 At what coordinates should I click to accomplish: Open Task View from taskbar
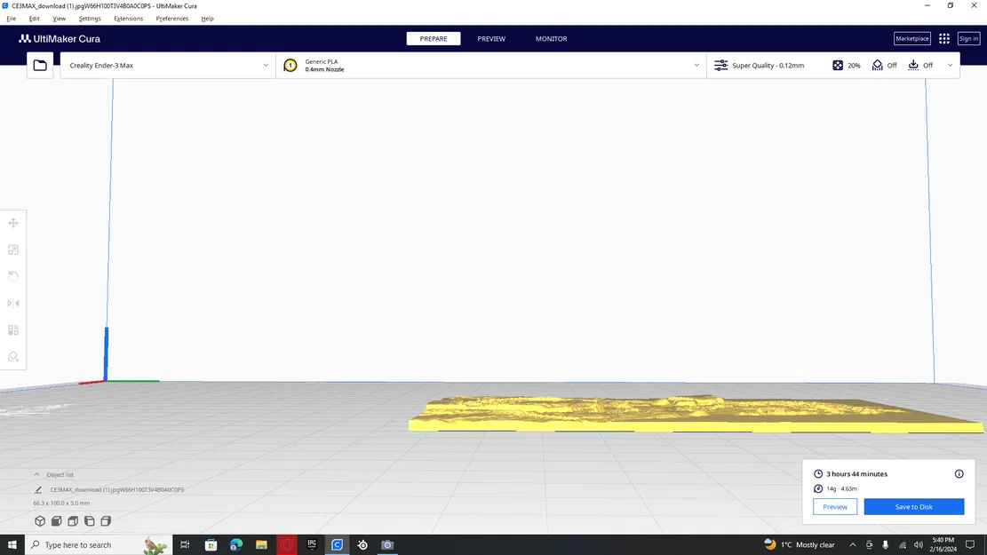pos(185,545)
